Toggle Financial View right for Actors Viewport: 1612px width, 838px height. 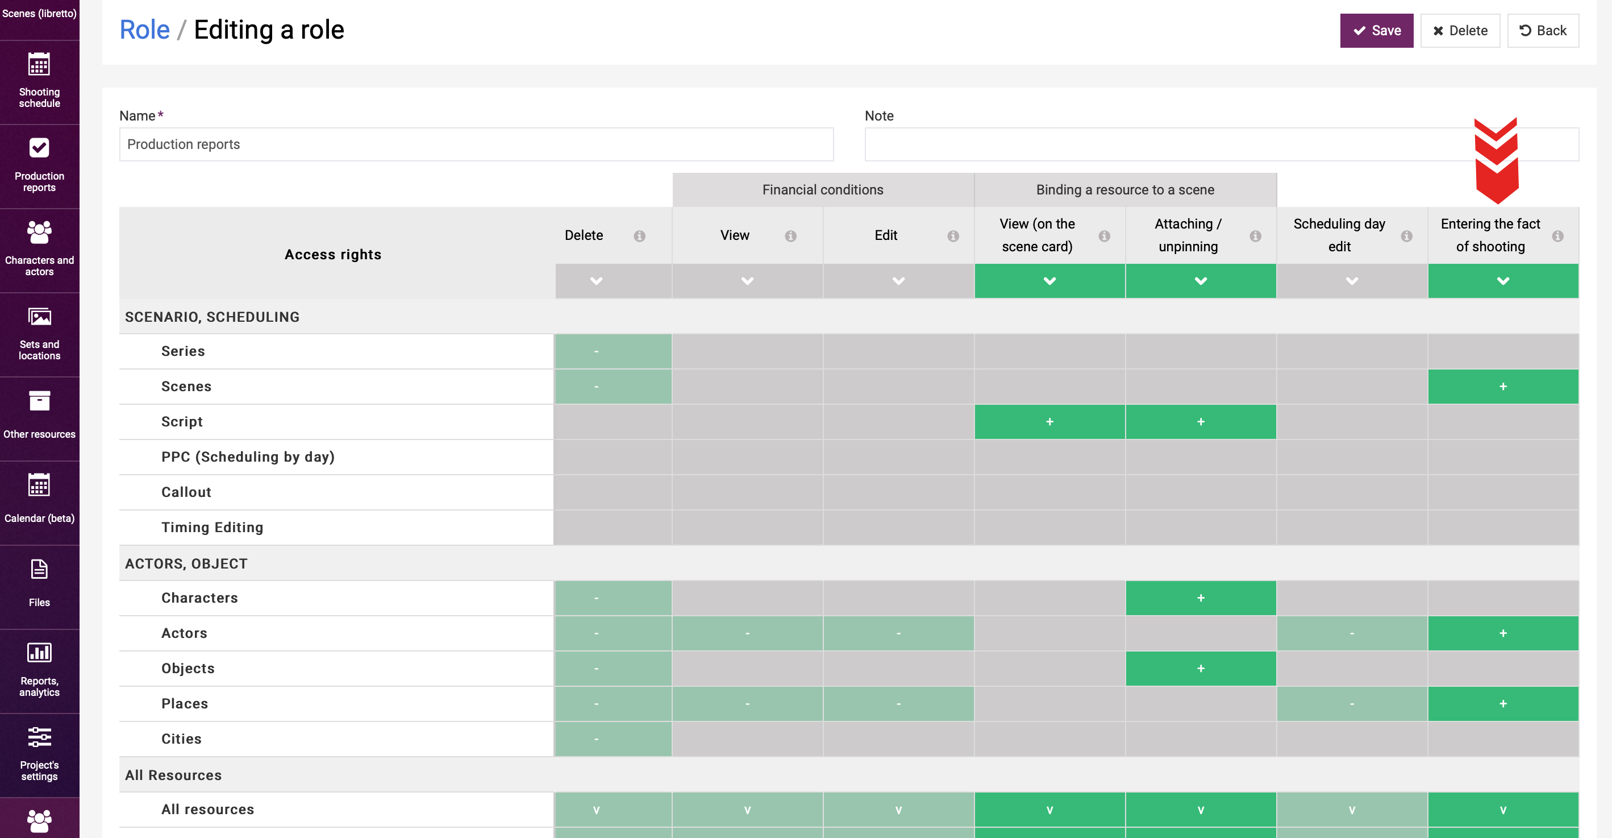click(747, 633)
